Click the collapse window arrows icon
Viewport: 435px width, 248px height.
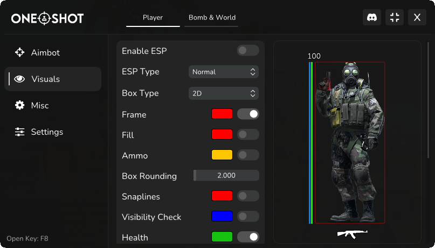pos(395,17)
